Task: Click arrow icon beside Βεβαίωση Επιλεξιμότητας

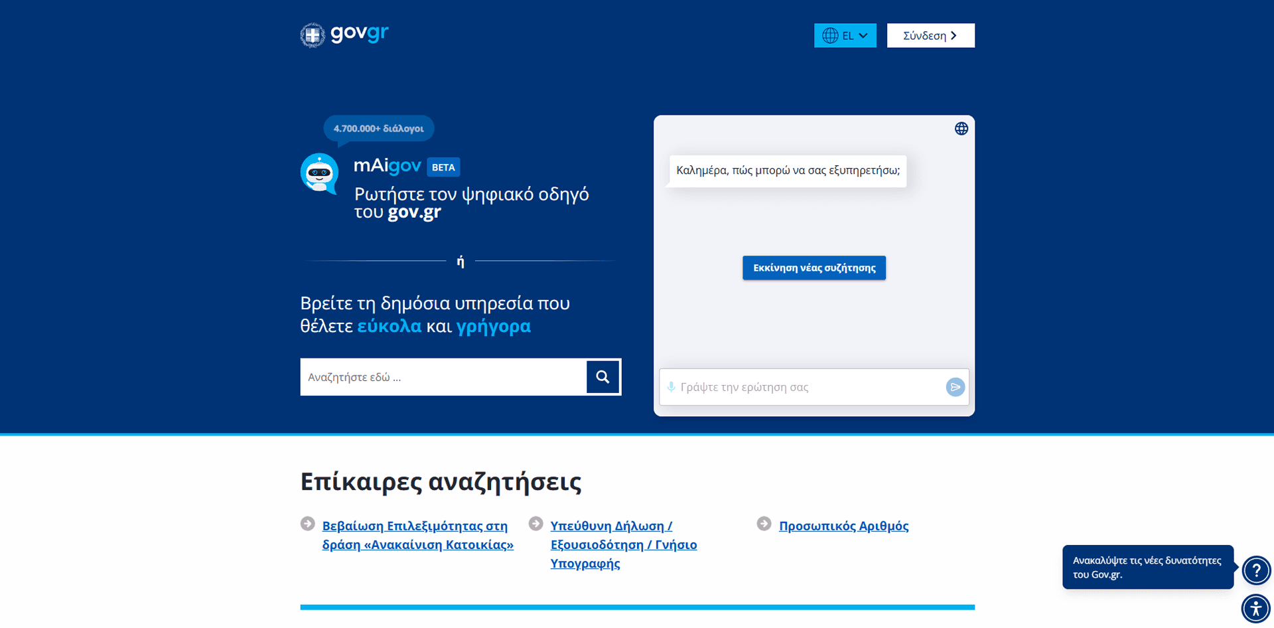Action: (308, 524)
